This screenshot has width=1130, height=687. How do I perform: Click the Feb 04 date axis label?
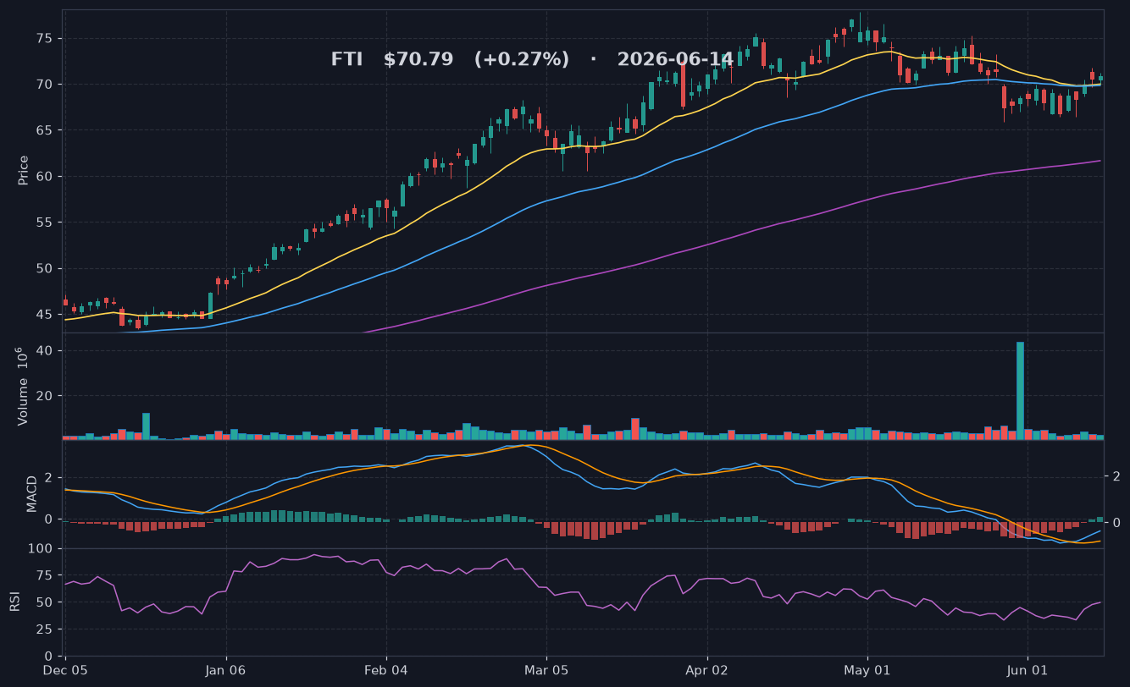(x=386, y=670)
